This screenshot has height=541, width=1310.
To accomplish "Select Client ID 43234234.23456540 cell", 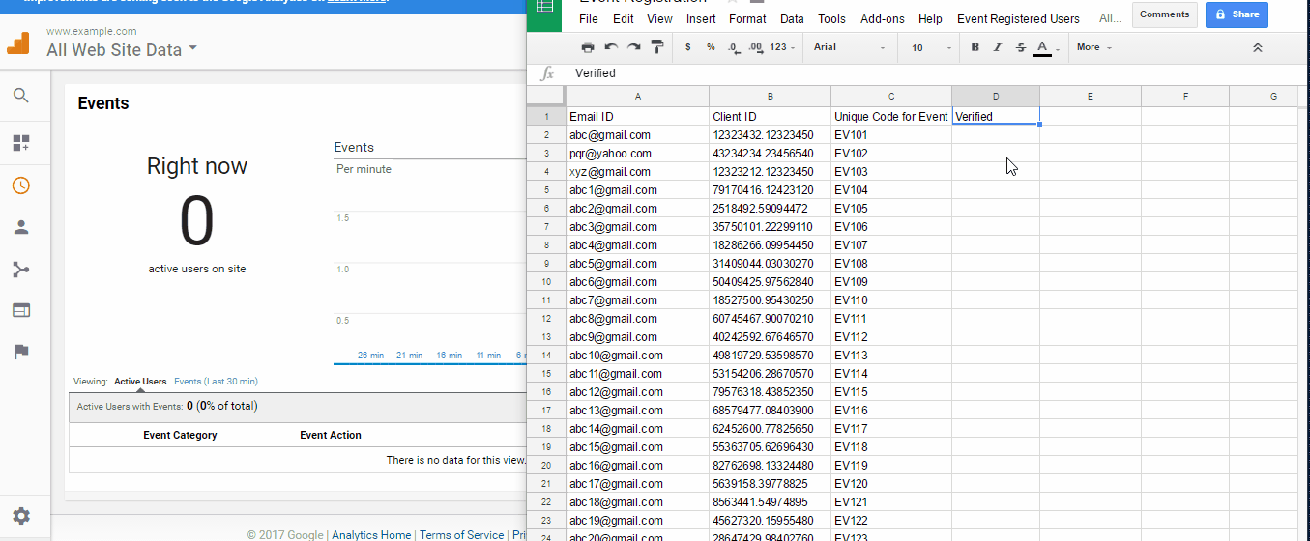I will (770, 154).
